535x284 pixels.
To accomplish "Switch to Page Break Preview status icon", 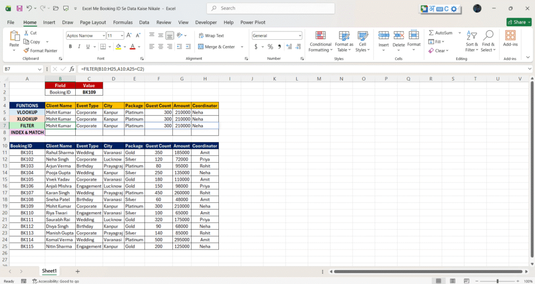I will point(467,281).
